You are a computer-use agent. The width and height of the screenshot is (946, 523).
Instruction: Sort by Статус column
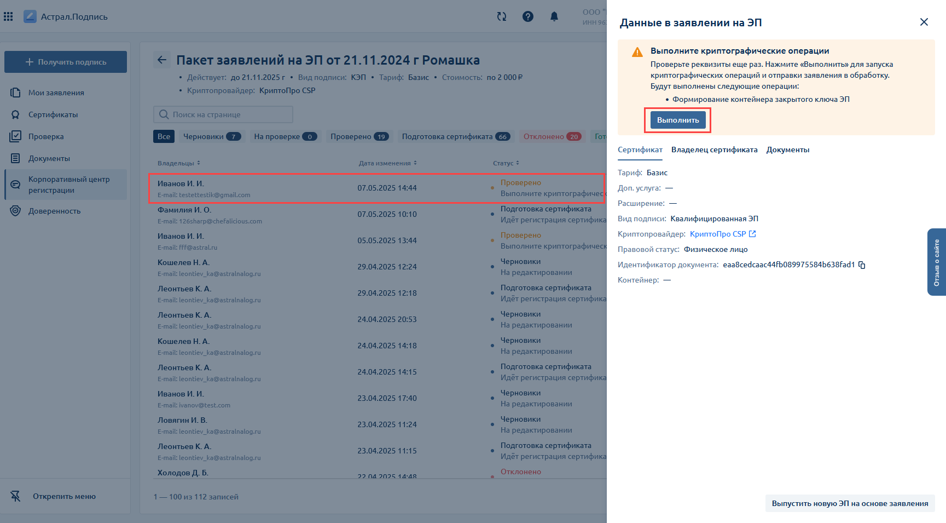pyautogui.click(x=506, y=163)
